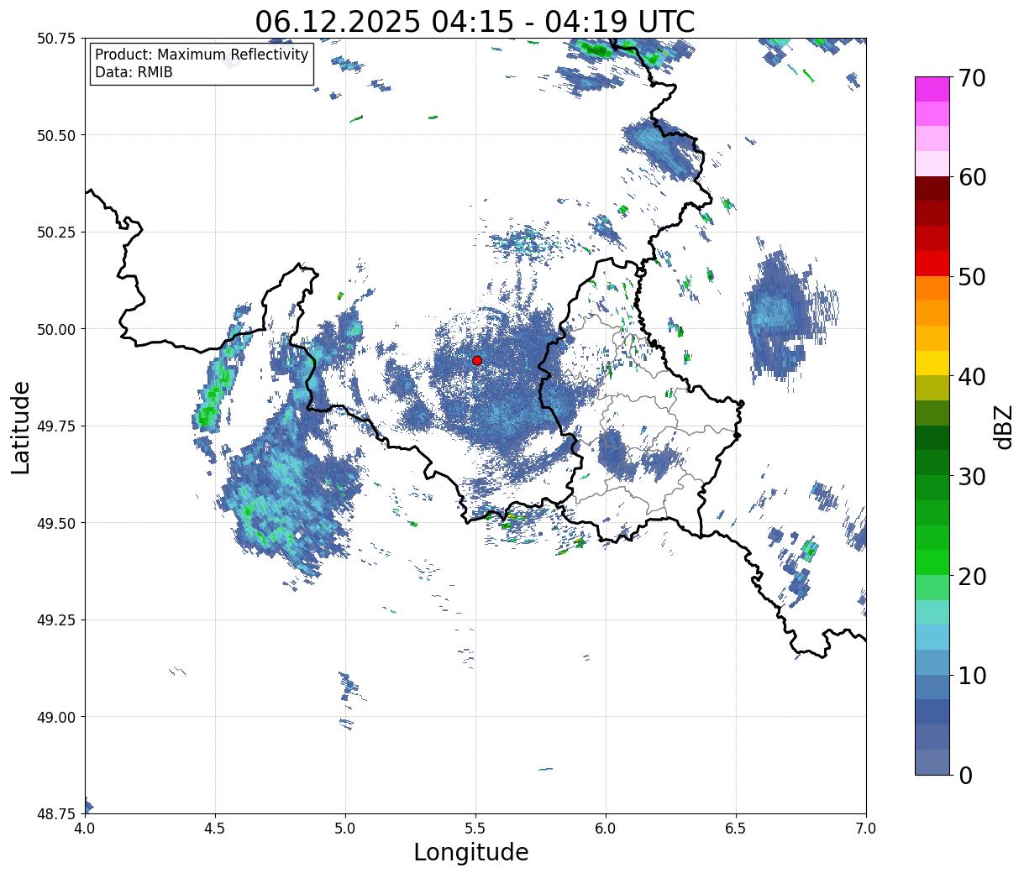
Task: Click the latitude tick label 49.00
Action: click(x=56, y=717)
